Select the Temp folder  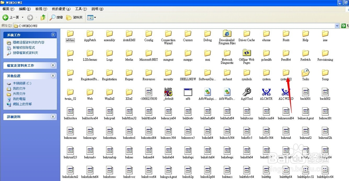point(325,75)
